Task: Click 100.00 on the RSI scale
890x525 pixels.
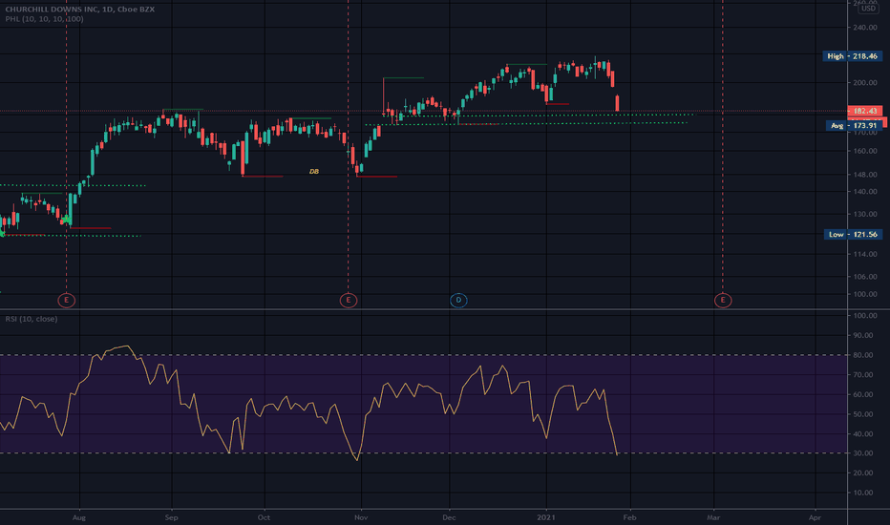Action: (x=864, y=316)
